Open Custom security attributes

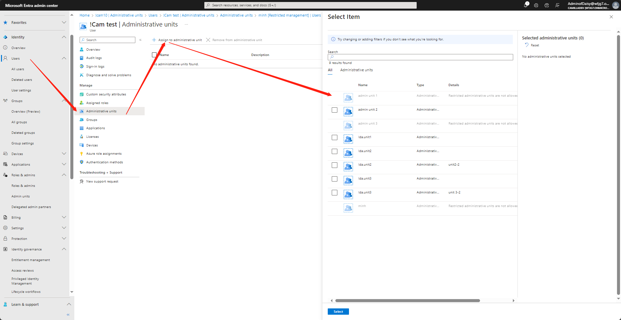[x=106, y=94]
